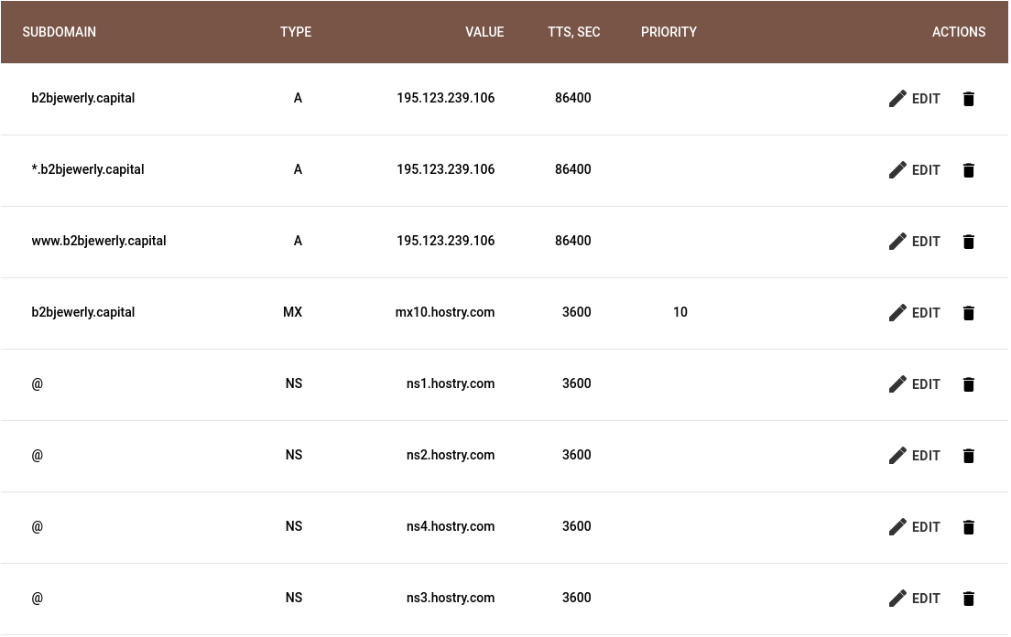Delete the ns4.hostry.com NS record

click(969, 527)
